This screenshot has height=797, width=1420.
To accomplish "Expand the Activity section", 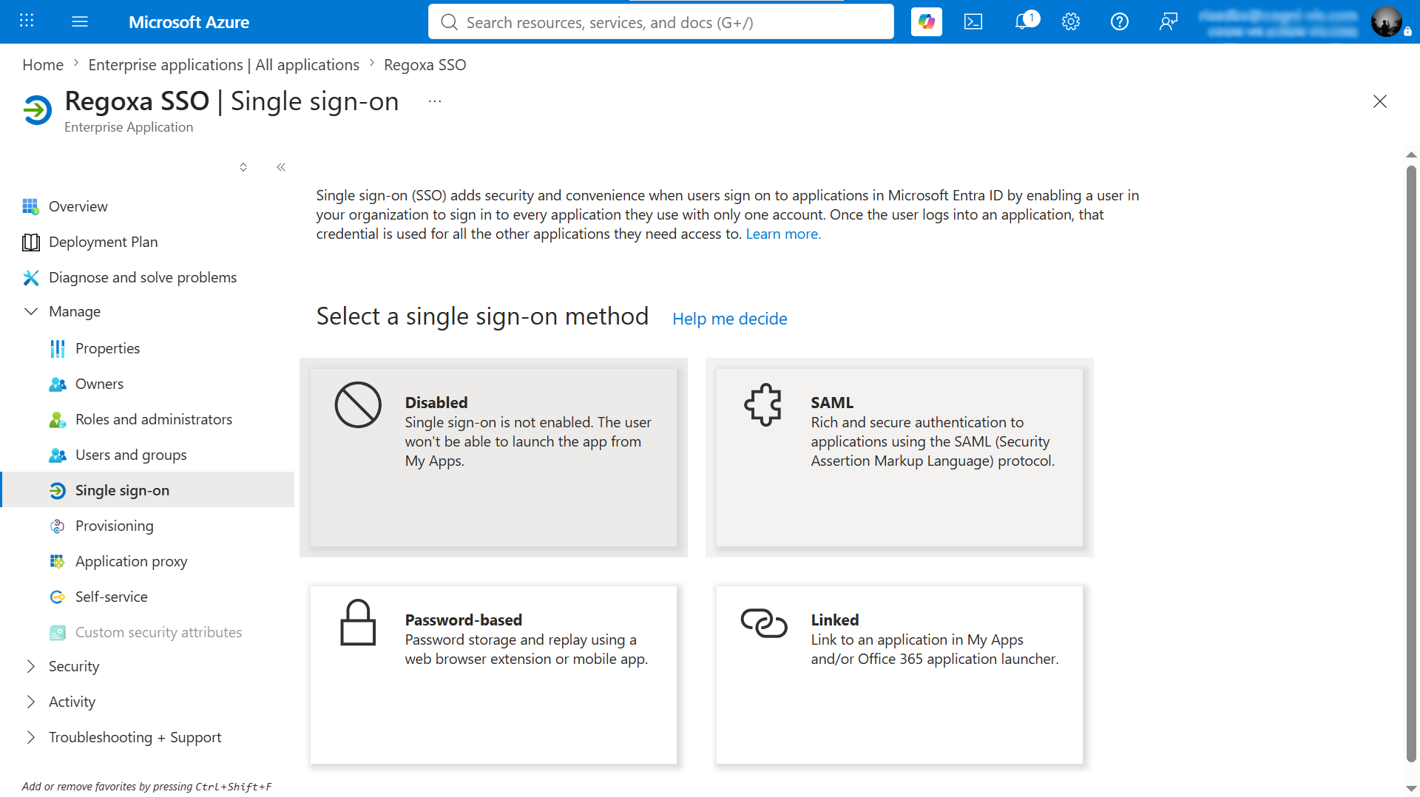I will pyautogui.click(x=30, y=702).
